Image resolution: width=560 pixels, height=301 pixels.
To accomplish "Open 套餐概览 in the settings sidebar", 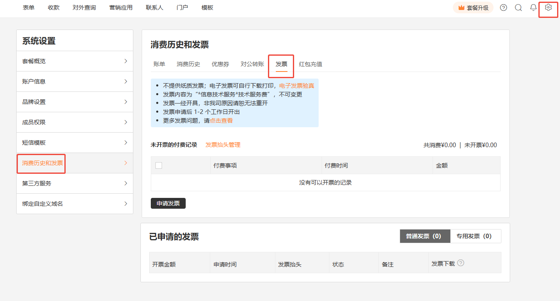I will (75, 61).
